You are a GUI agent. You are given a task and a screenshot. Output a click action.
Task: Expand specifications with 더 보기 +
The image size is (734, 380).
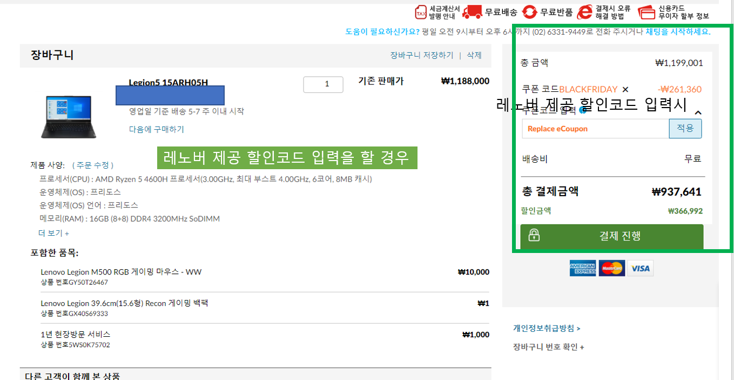point(54,233)
